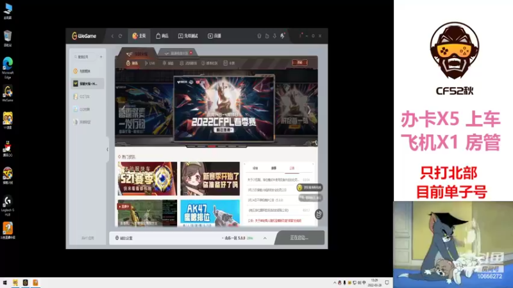Click the red button at game nav right
The image size is (513, 288).
pos(299,62)
